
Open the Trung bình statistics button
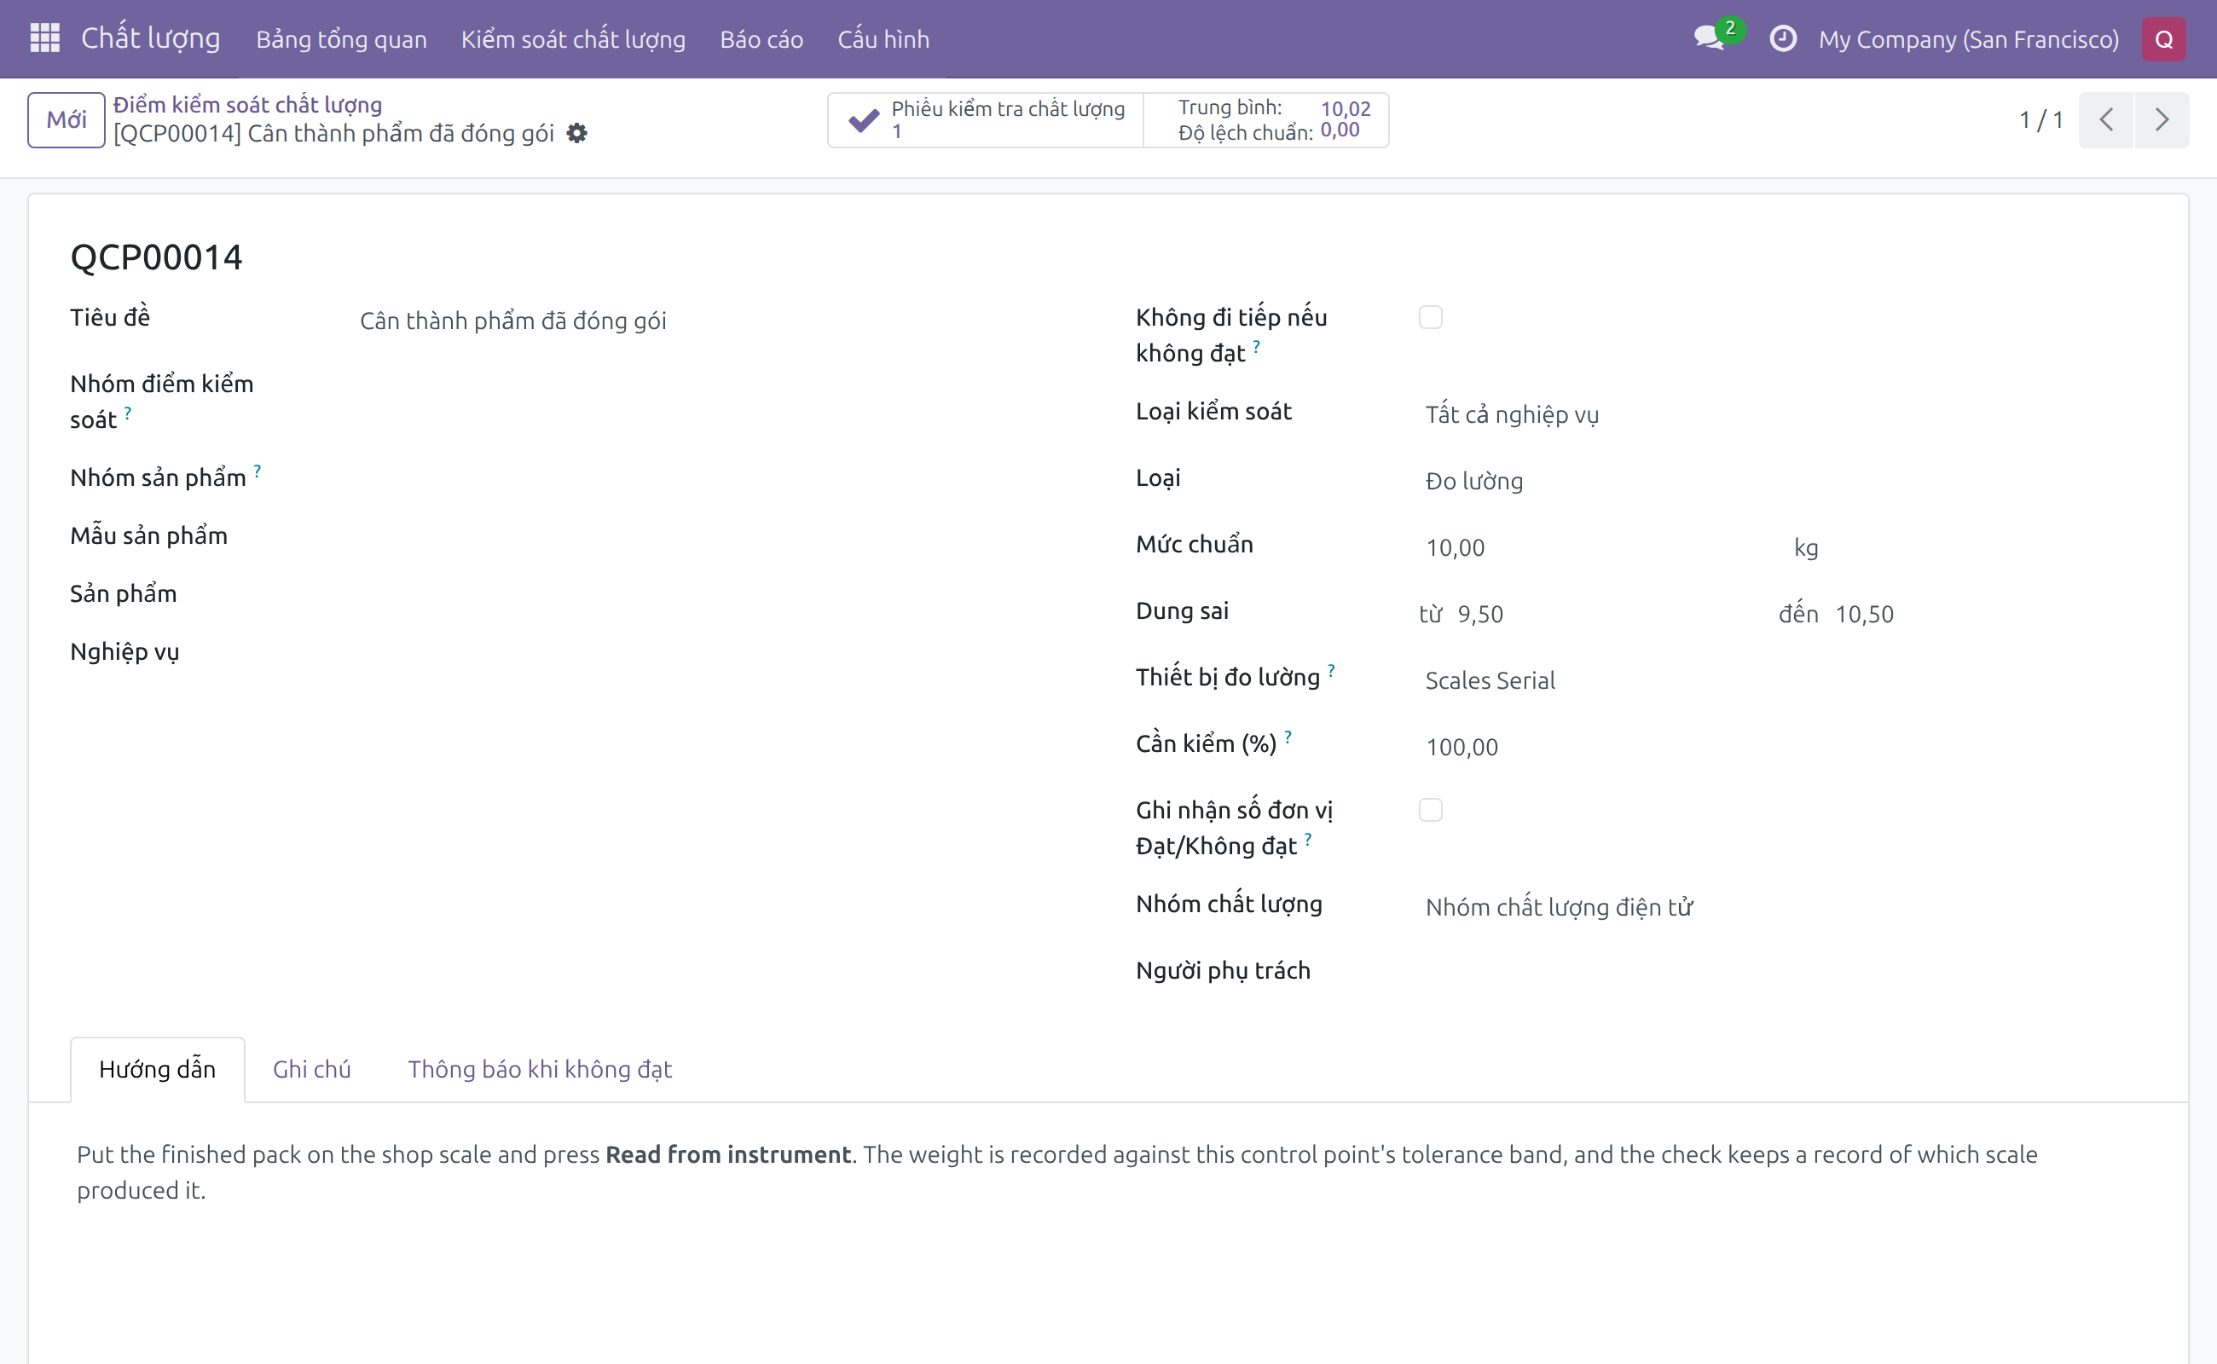[1266, 120]
